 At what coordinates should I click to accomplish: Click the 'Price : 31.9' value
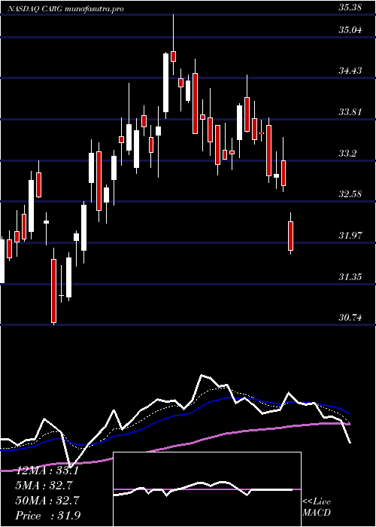47,516
